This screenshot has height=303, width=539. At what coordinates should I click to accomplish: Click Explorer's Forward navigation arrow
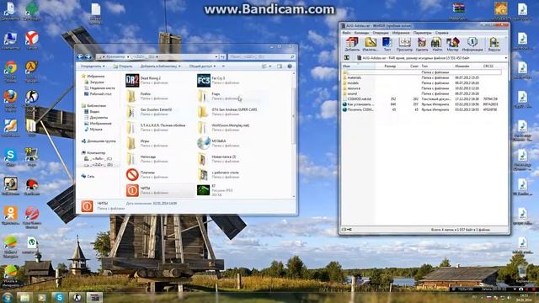click(88, 56)
